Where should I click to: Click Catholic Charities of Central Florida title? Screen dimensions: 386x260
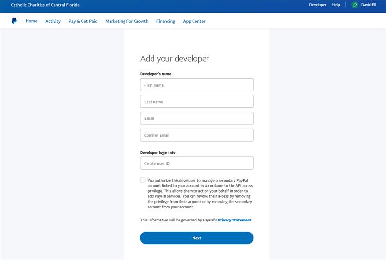click(45, 5)
